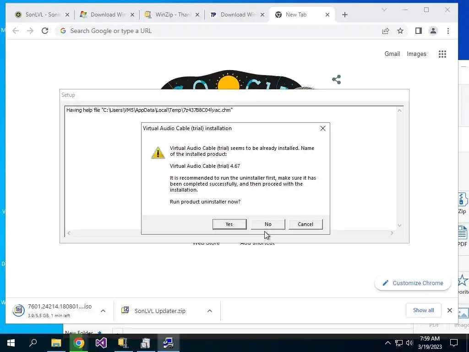Share this page icon in address bar
The width and height of the screenshot is (469, 352).
386,31
